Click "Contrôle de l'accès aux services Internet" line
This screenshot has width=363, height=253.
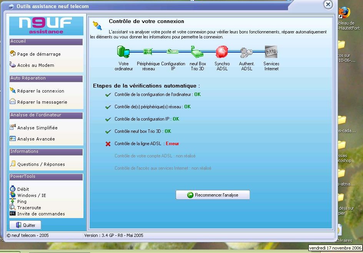(163, 168)
